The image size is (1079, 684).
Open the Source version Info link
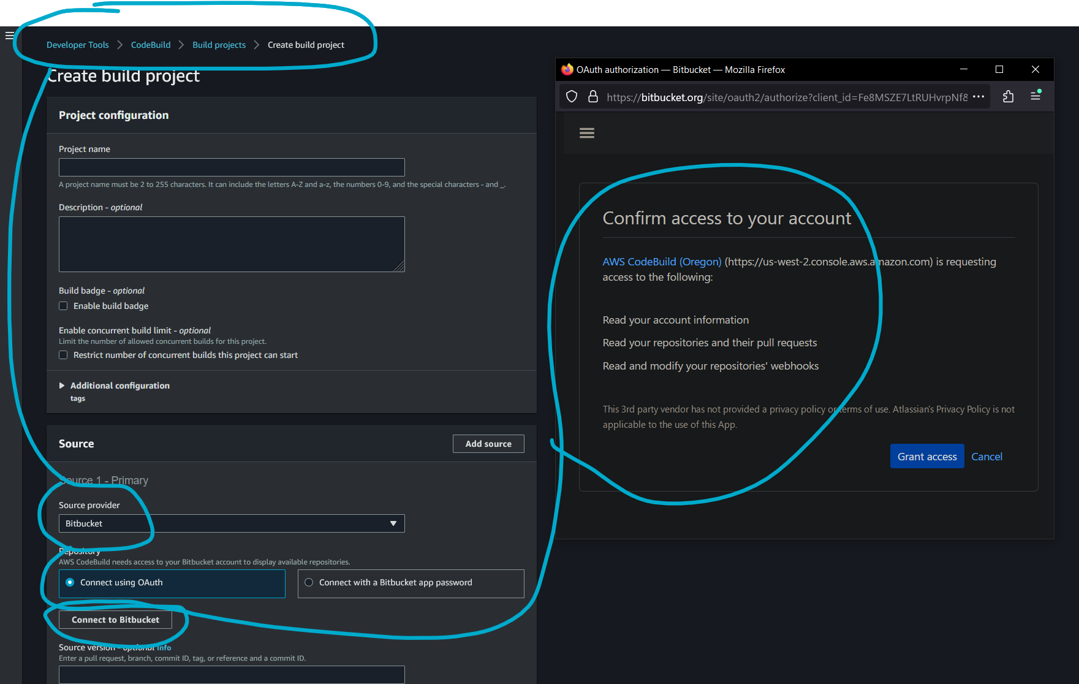[164, 648]
